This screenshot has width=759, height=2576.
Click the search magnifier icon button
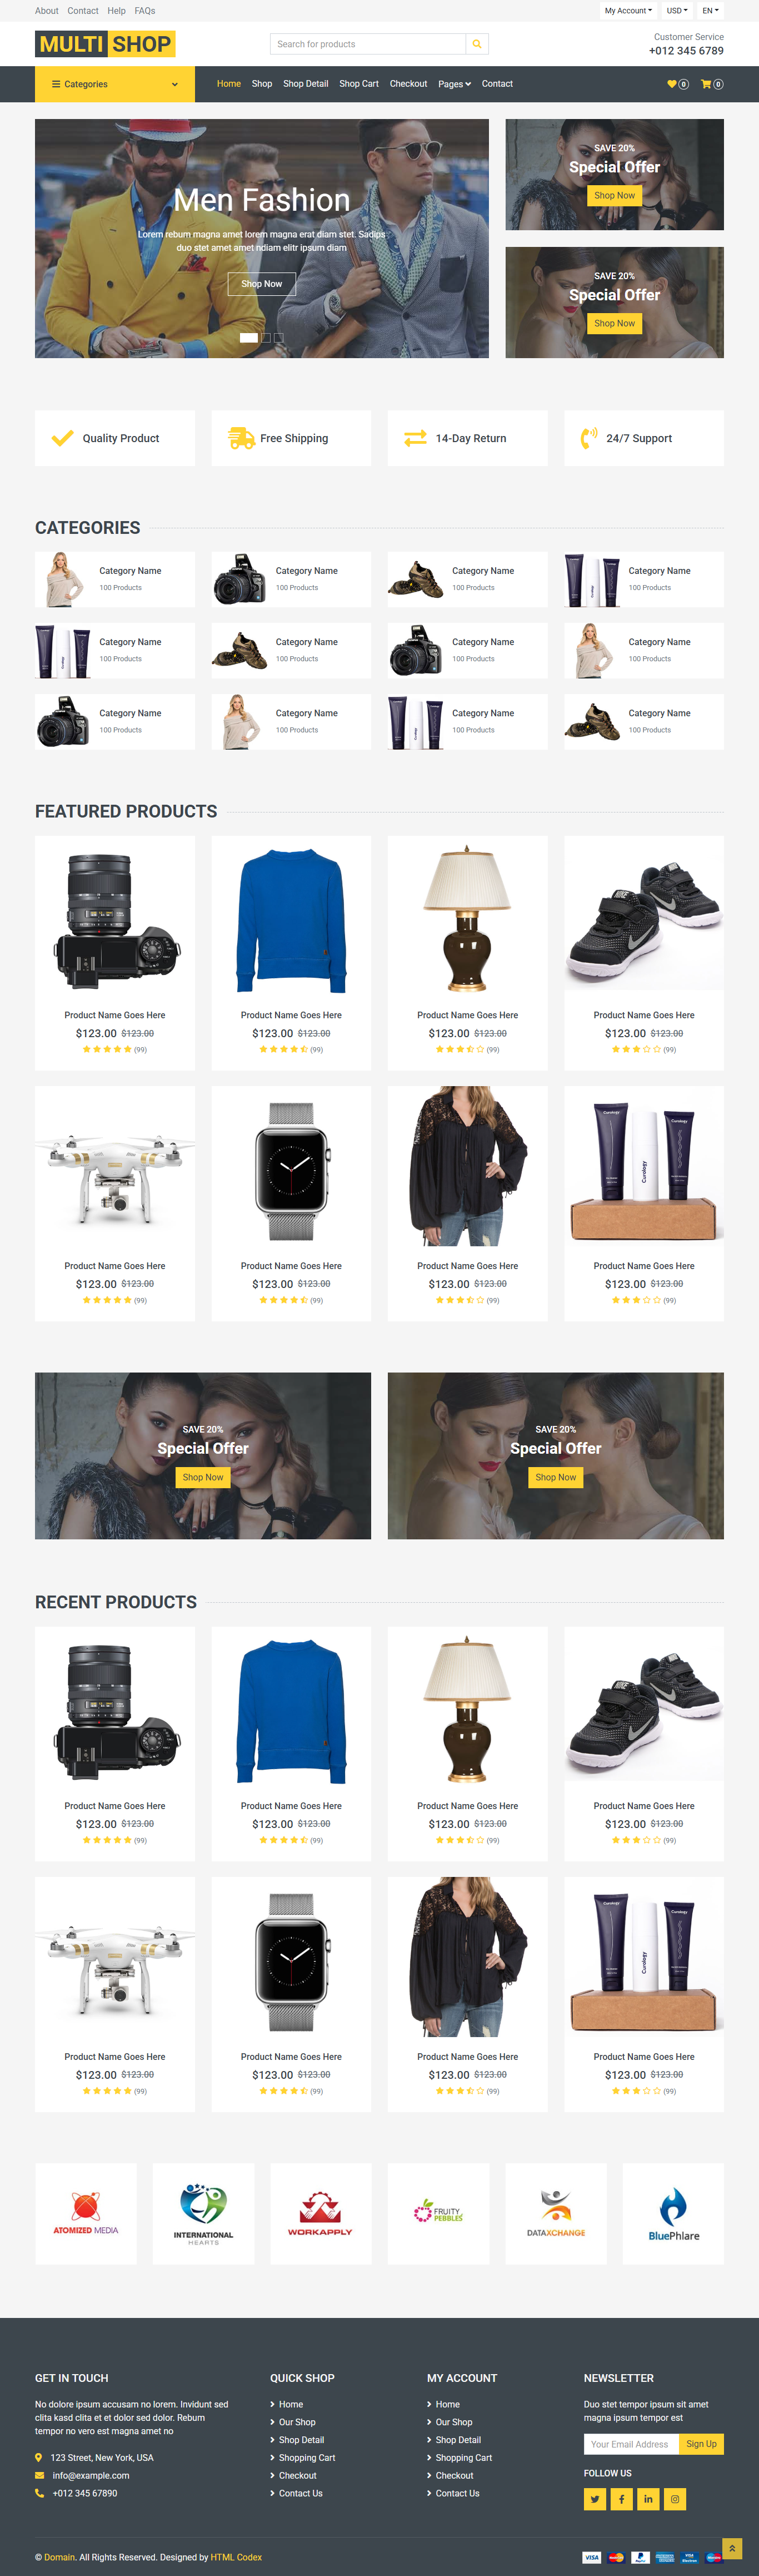tap(477, 44)
